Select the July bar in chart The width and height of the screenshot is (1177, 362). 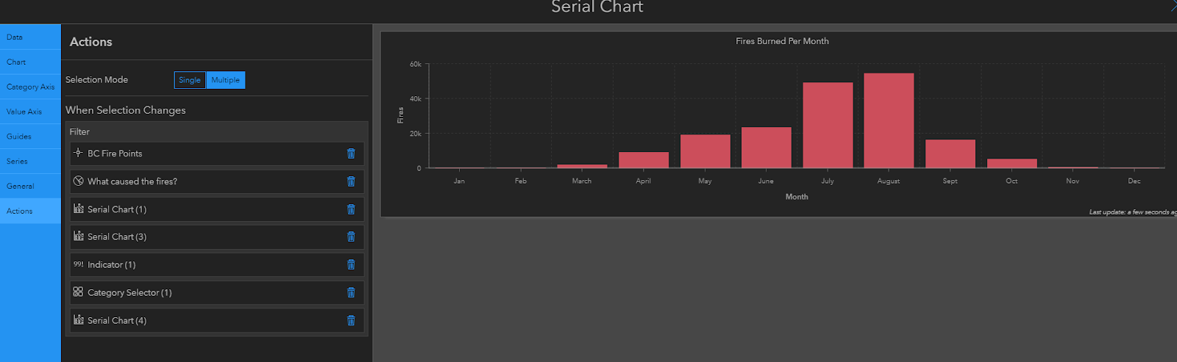(828, 126)
